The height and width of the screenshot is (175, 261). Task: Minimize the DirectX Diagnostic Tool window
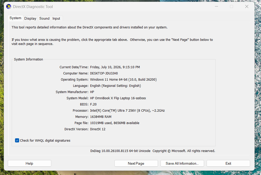pyautogui.click(x=216, y=6)
